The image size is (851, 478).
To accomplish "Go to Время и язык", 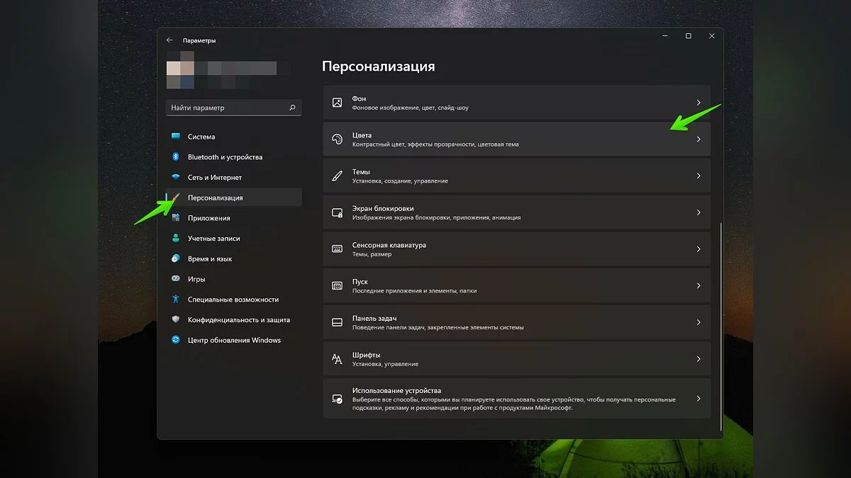I will point(234,259).
